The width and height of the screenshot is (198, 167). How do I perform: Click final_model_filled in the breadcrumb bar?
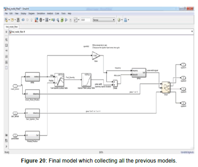(17, 32)
